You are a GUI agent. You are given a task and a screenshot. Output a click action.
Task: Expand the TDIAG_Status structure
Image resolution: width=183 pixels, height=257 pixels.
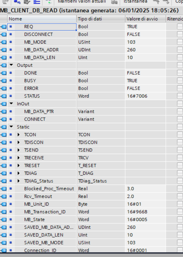[x=19, y=181]
